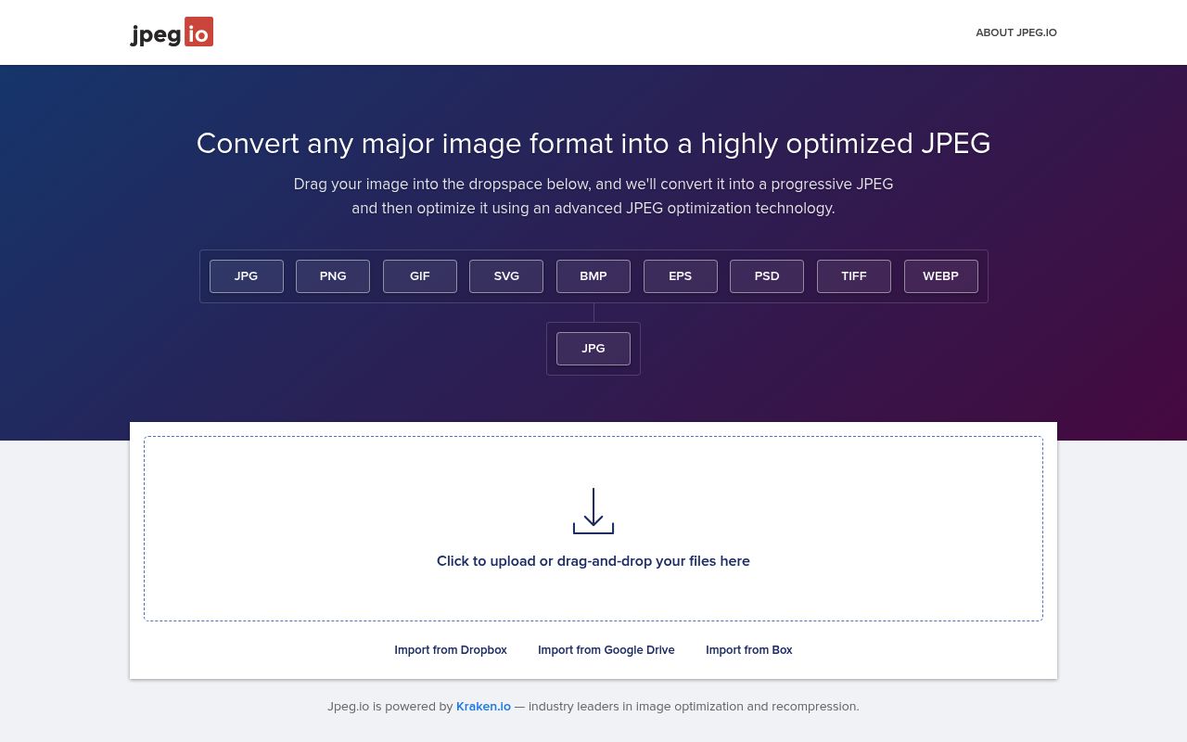
Task: Click the download arrow icon in the dropzone
Action: [593, 510]
